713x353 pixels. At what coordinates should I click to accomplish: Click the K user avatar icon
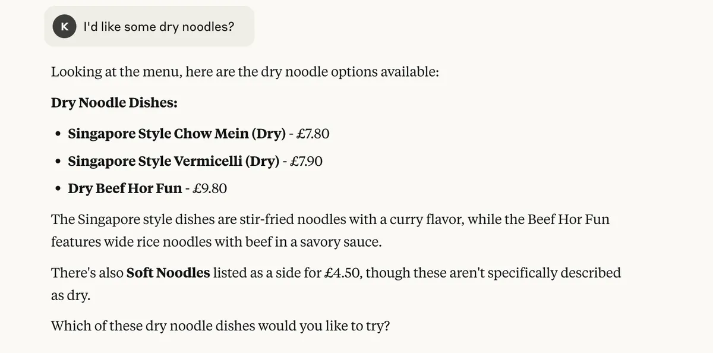[x=64, y=26]
